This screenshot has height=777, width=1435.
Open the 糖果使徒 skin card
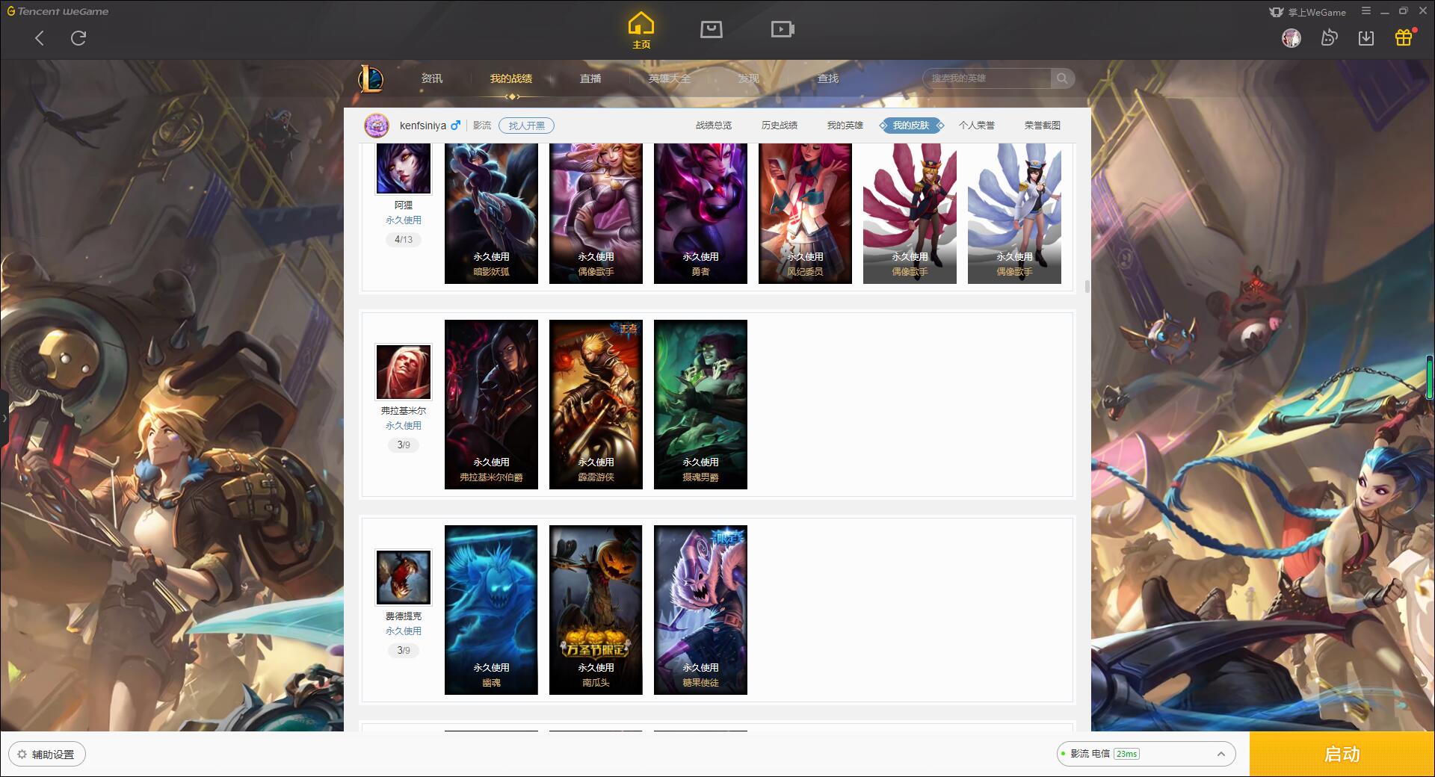700,610
